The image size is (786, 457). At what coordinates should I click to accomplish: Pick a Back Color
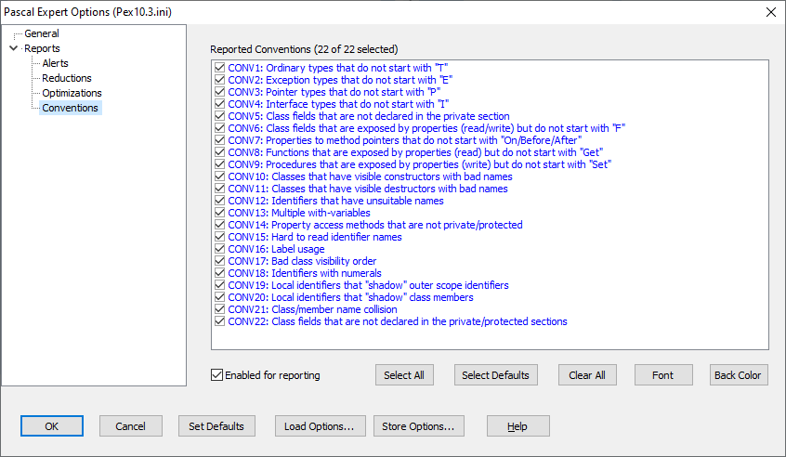738,375
